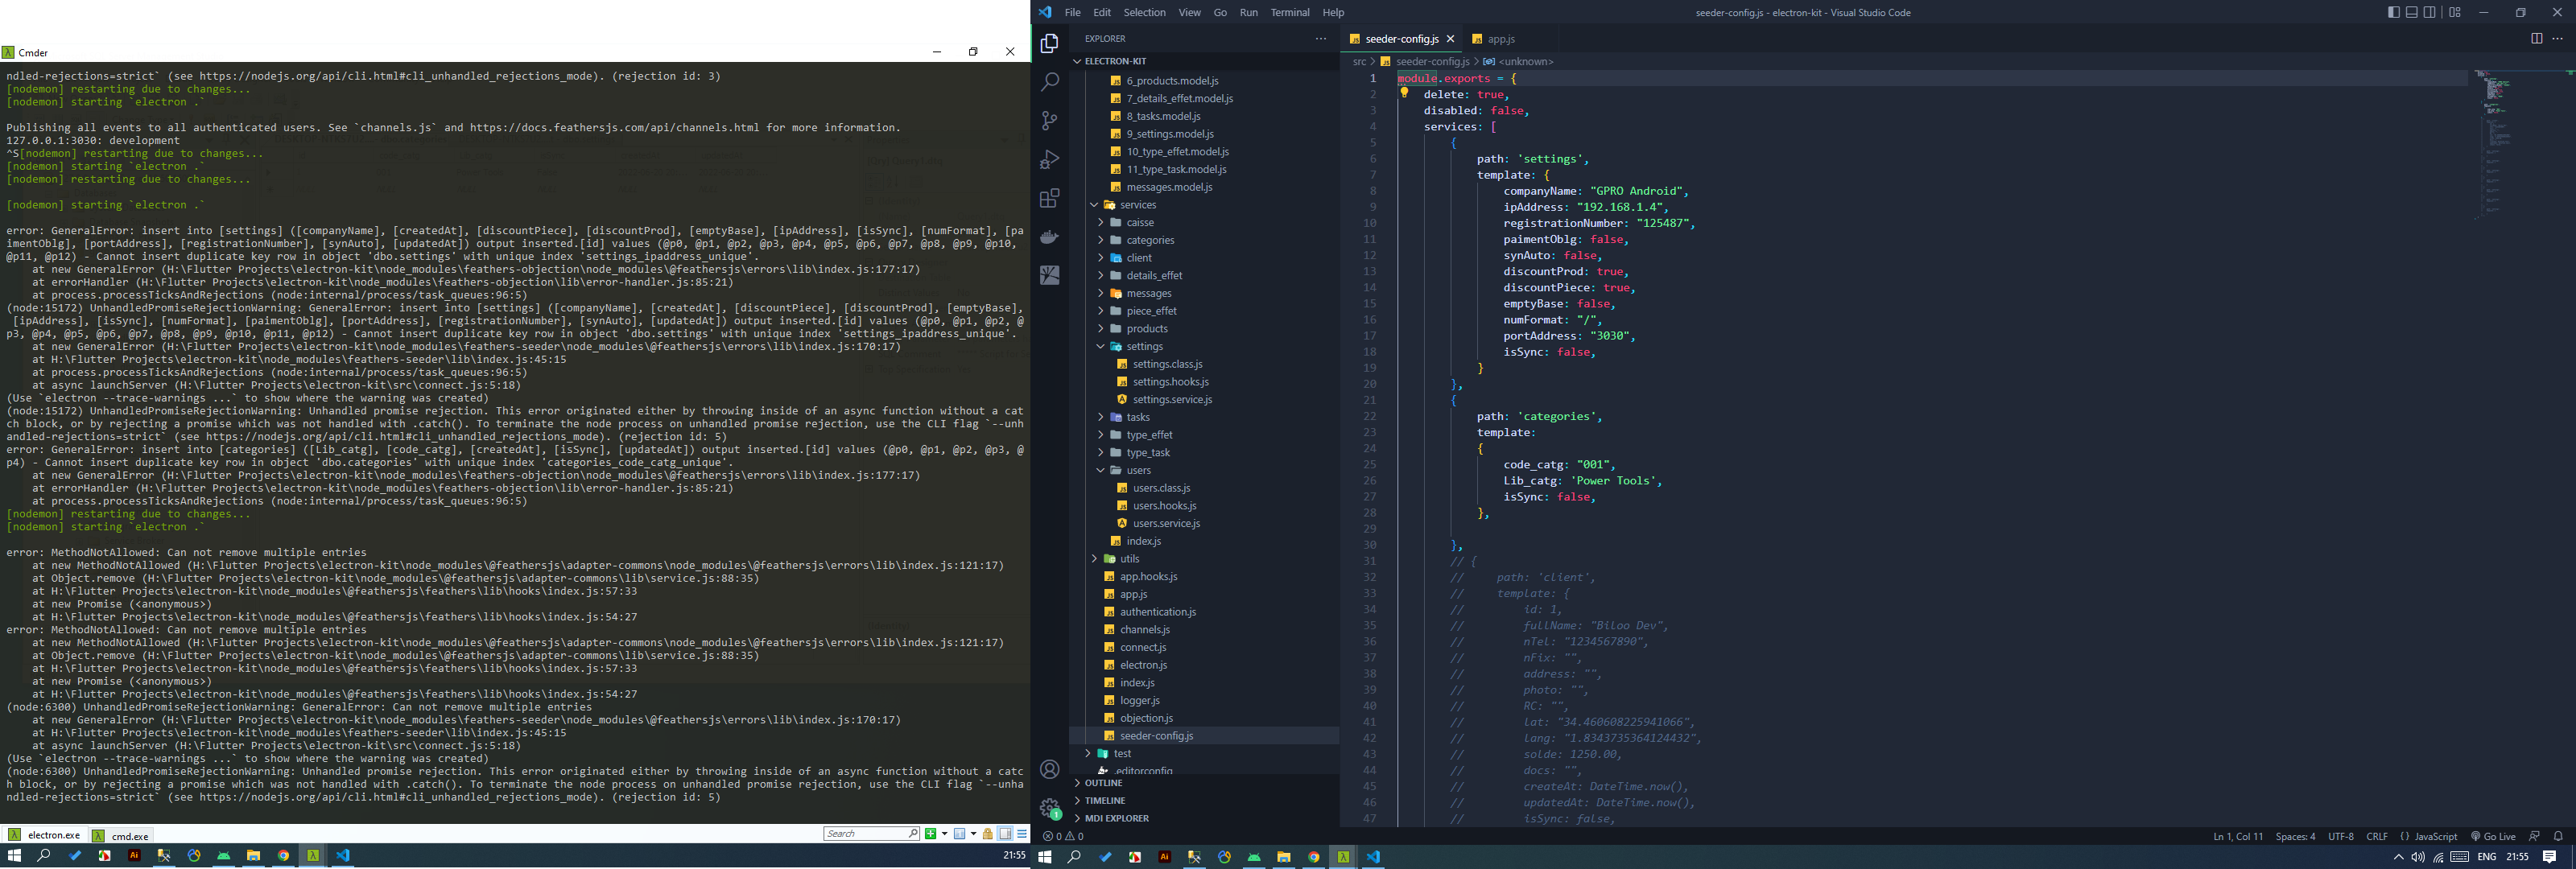2576x869 pixels.
Task: Open Run and Debug view
Action: [1049, 160]
